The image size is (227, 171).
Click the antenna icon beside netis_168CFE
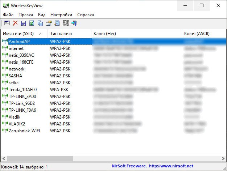(x=5, y=62)
